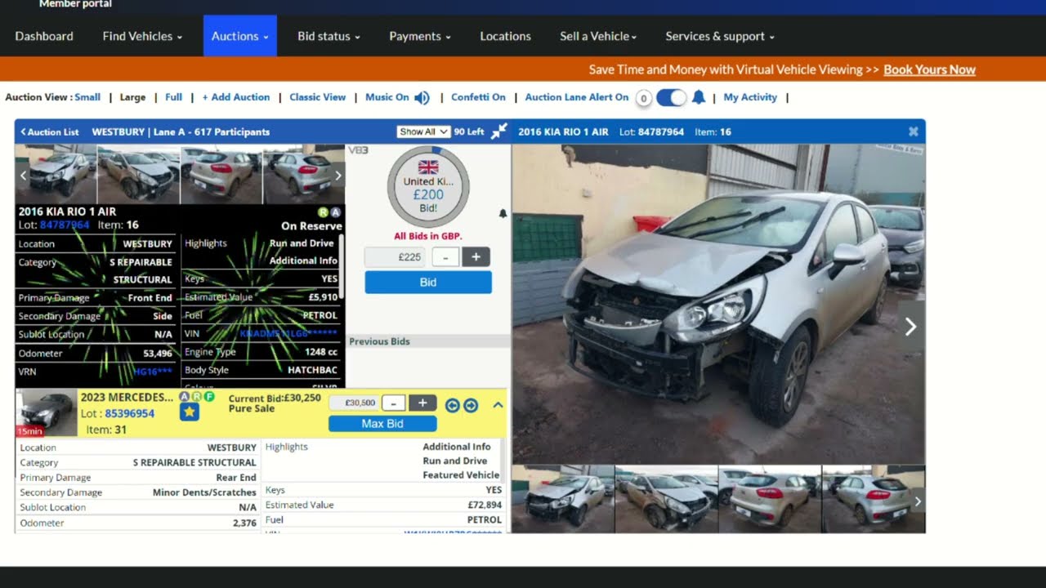This screenshot has height=588, width=1046.
Task: Decrease Kia Rio bid with minus button
Action: point(445,257)
